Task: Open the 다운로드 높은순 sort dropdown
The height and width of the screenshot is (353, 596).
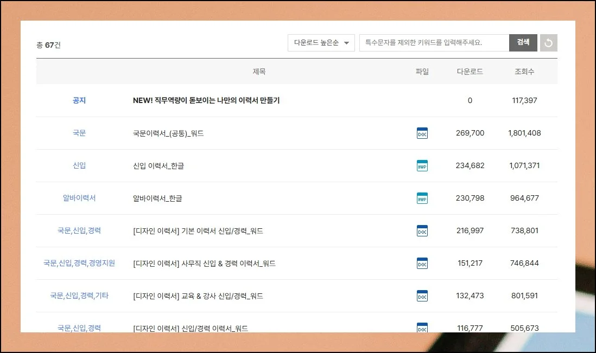Action: click(x=321, y=43)
